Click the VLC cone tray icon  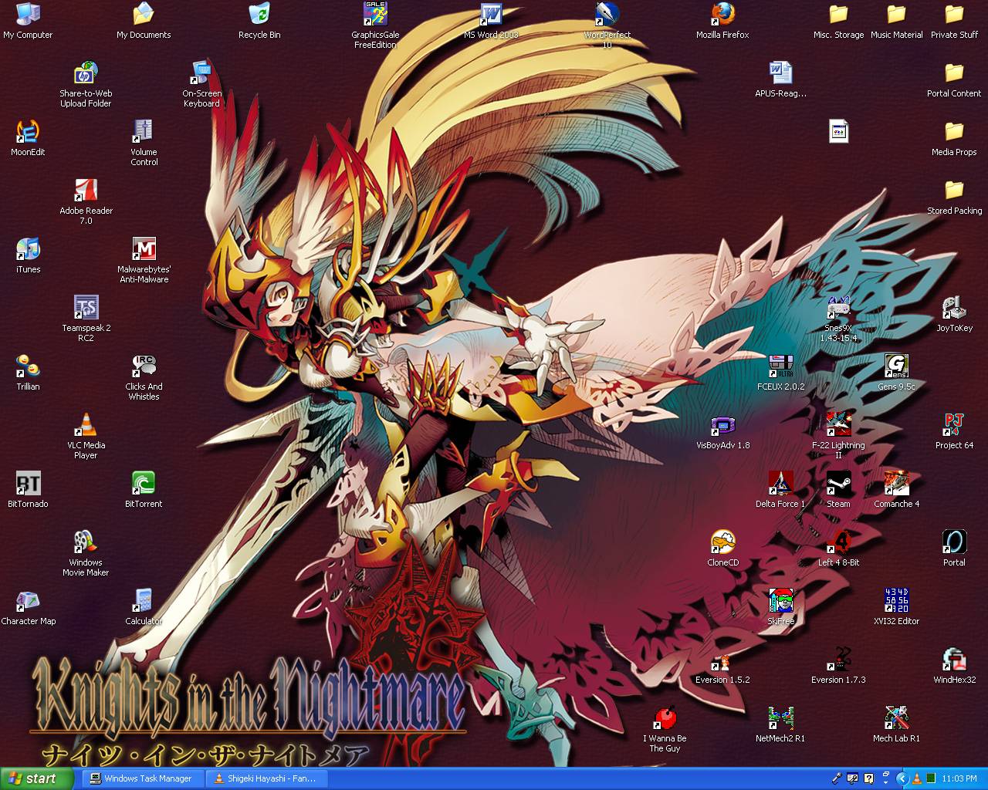(917, 778)
